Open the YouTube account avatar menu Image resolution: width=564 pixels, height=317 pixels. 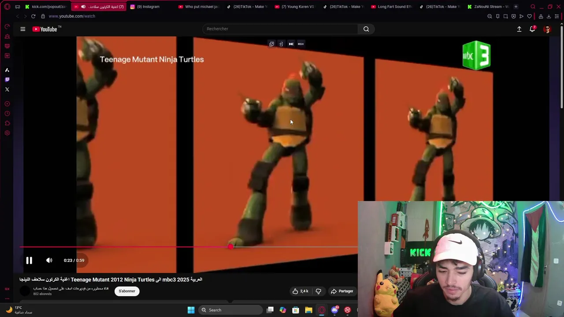pos(547,29)
